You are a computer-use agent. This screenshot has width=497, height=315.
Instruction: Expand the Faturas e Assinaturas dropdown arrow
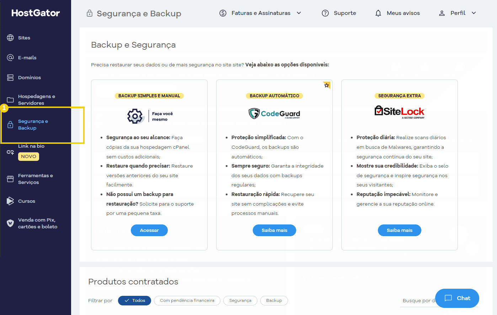click(x=299, y=13)
